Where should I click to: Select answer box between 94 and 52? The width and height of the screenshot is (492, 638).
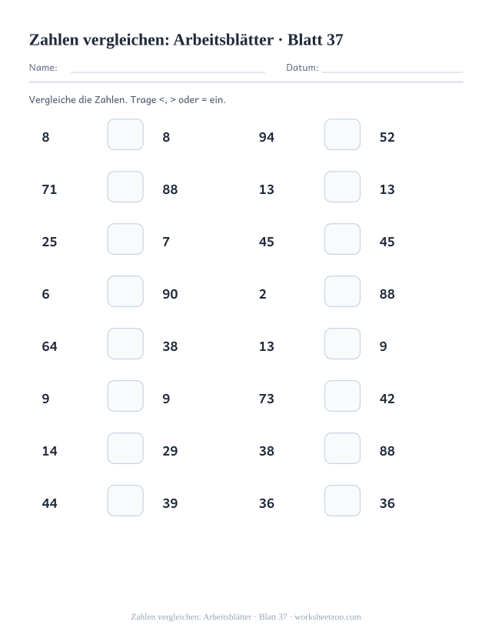pyautogui.click(x=342, y=134)
